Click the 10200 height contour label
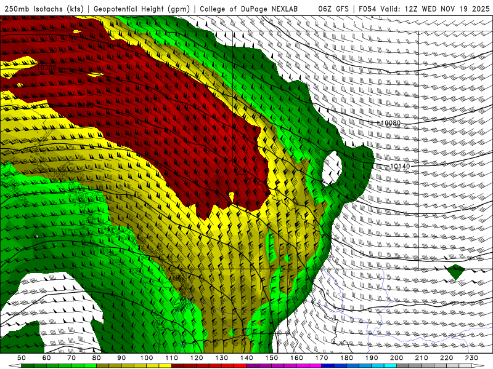Screen dimensions: 493x369 pos(47,67)
